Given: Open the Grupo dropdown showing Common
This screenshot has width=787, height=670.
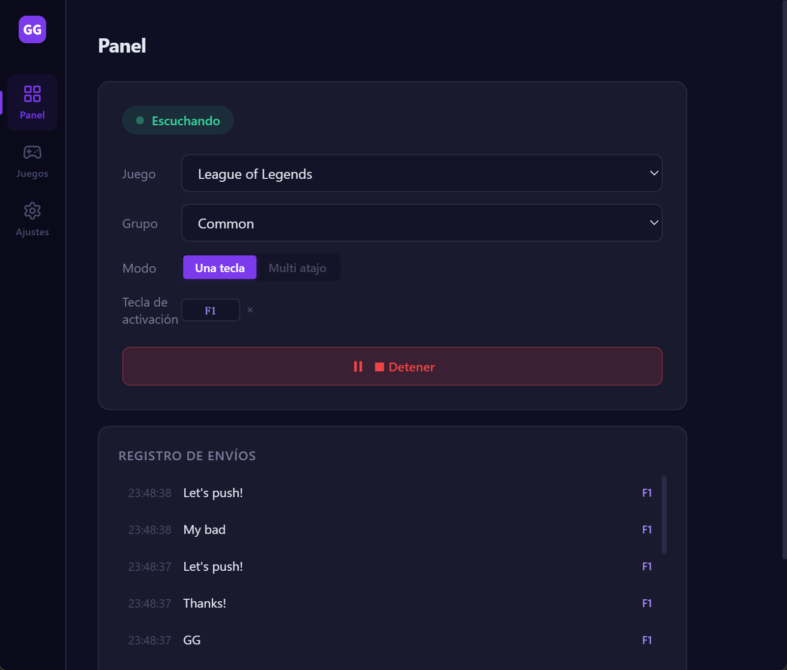Looking at the screenshot, I should [422, 223].
